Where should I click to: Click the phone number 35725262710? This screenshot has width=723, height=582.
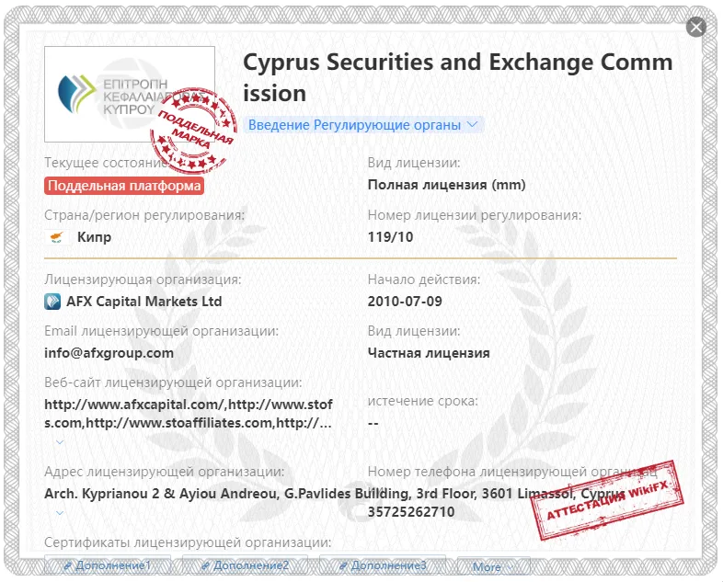[x=411, y=511]
